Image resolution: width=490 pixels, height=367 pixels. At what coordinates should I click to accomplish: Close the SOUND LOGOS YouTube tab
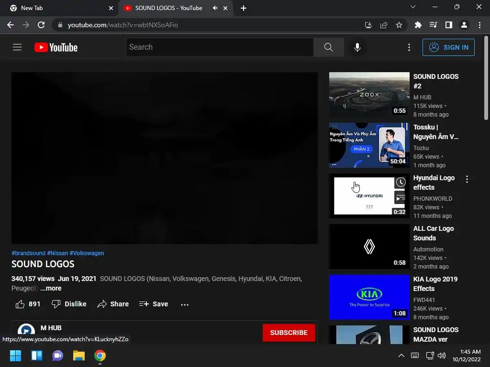pos(225,8)
